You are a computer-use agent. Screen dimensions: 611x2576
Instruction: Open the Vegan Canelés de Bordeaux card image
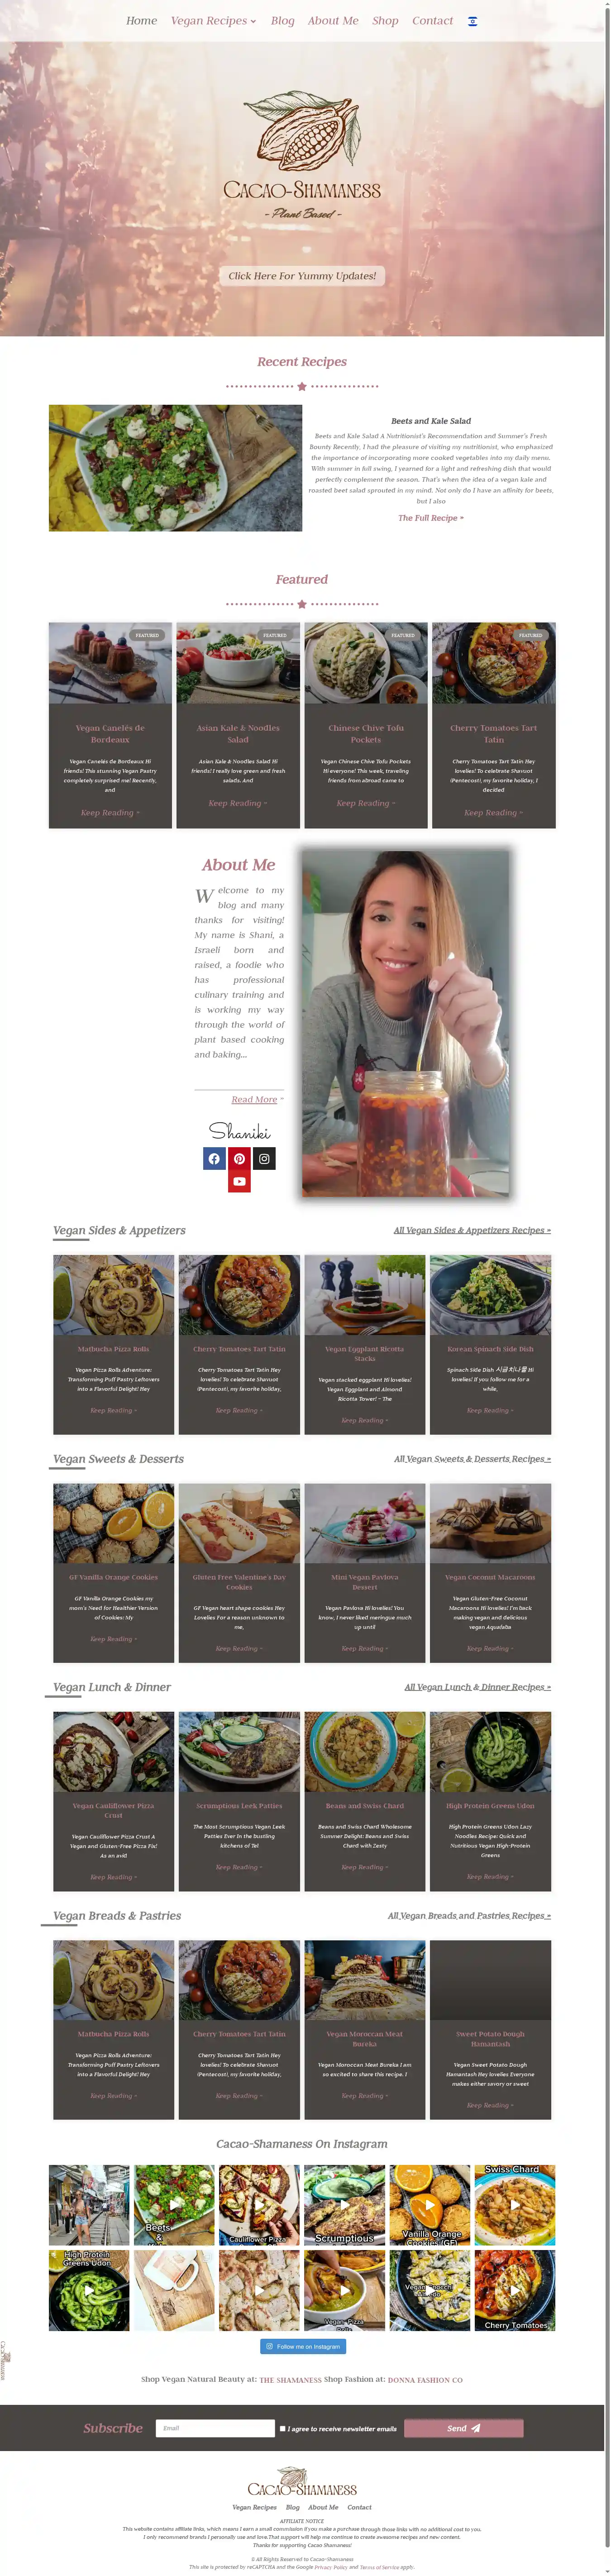click(110, 663)
